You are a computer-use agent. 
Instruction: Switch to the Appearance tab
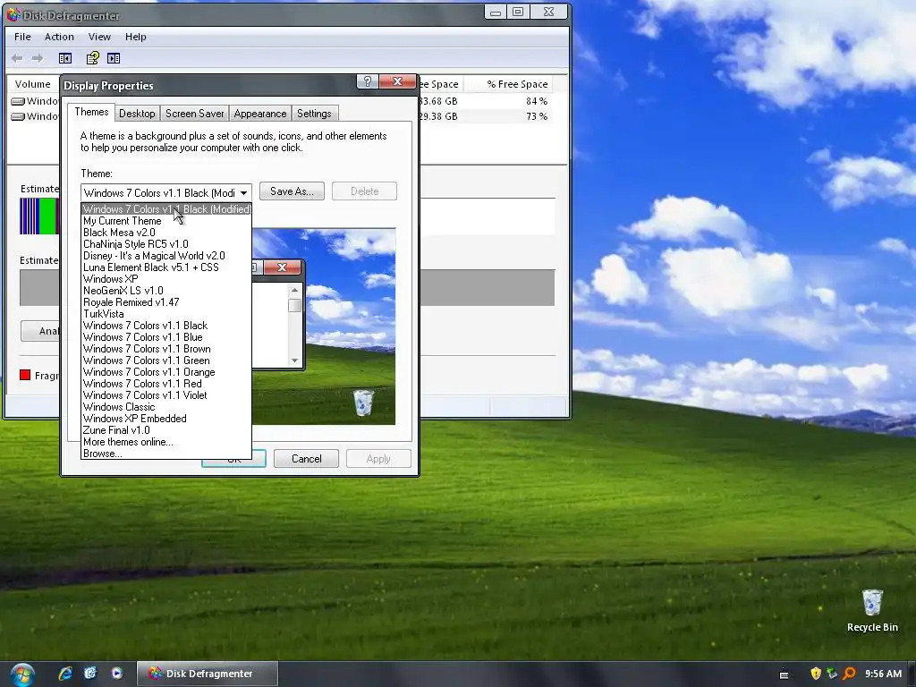tap(260, 114)
